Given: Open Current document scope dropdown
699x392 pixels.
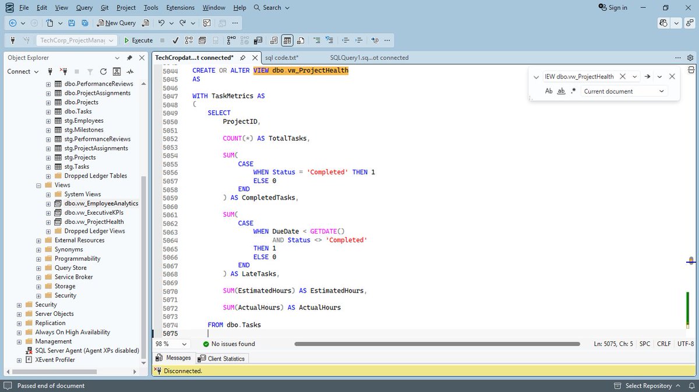Looking at the screenshot, I should tap(661, 91).
